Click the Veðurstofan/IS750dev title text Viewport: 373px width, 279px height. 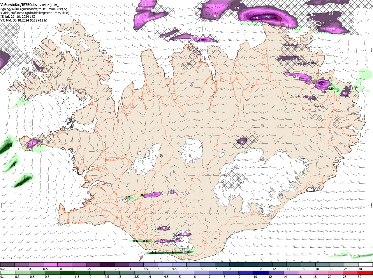[x=19, y=4]
